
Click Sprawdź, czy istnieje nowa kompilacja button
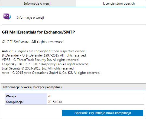[103, 113]
